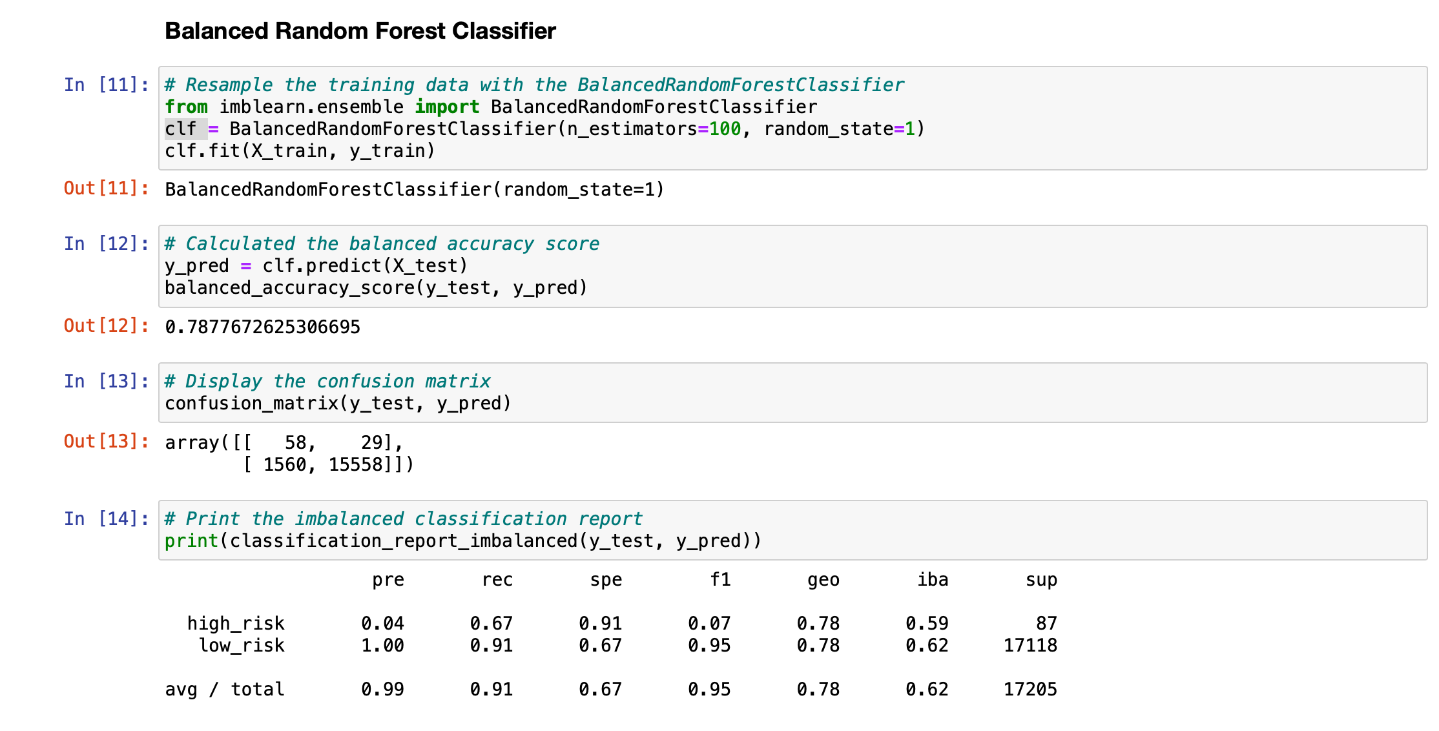1439x731 pixels.
Task: Click the Balanced Random Forest Classifier heading
Action: (360, 31)
